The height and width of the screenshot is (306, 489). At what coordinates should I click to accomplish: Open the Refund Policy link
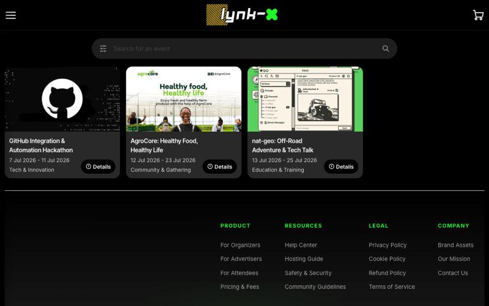tap(387, 273)
